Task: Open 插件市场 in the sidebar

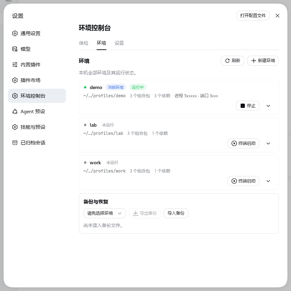Action: point(37,80)
